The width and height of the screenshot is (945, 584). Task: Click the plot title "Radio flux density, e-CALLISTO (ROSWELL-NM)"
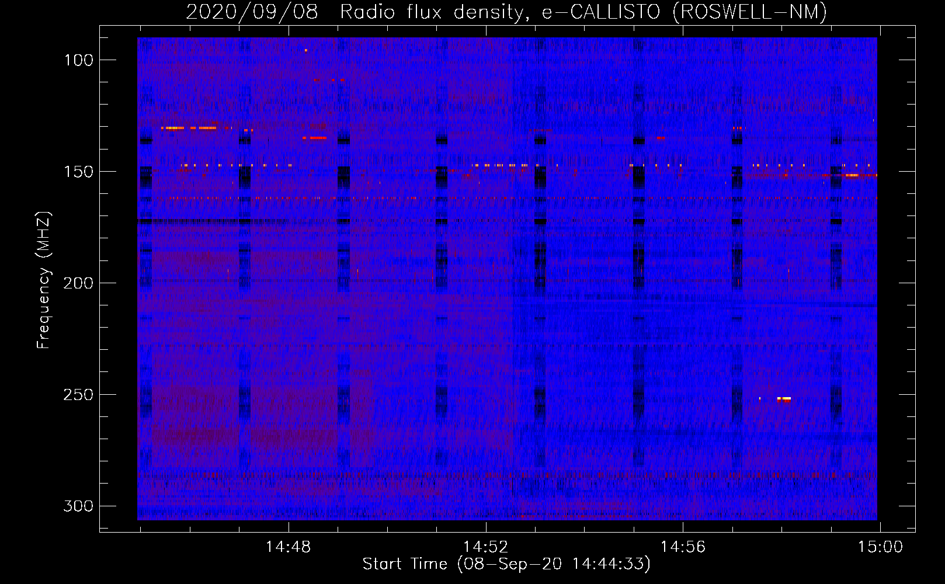(583, 12)
